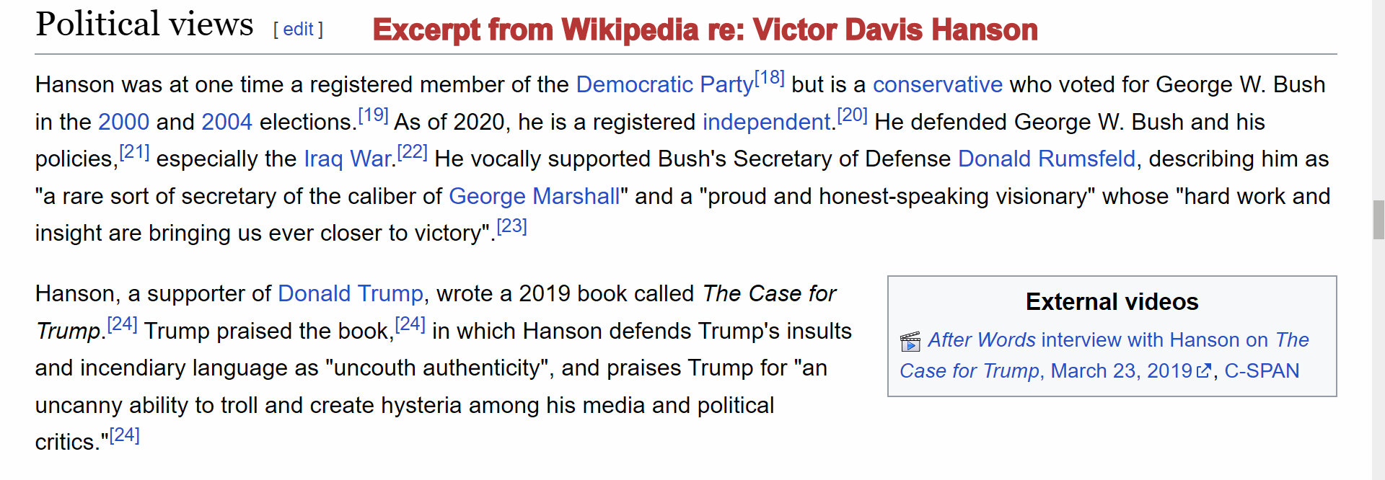Open the Iraq War link

[348, 159]
